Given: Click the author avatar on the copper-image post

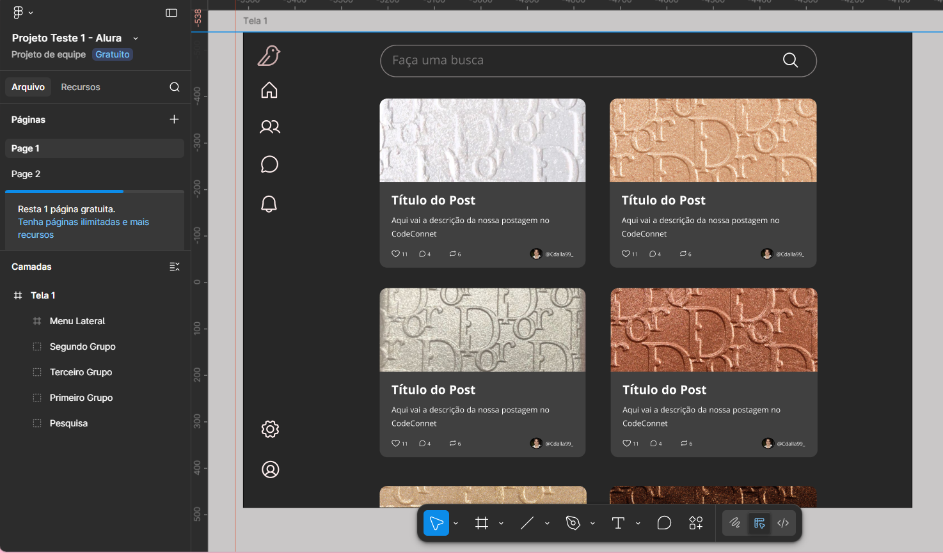Looking at the screenshot, I should [x=768, y=443].
